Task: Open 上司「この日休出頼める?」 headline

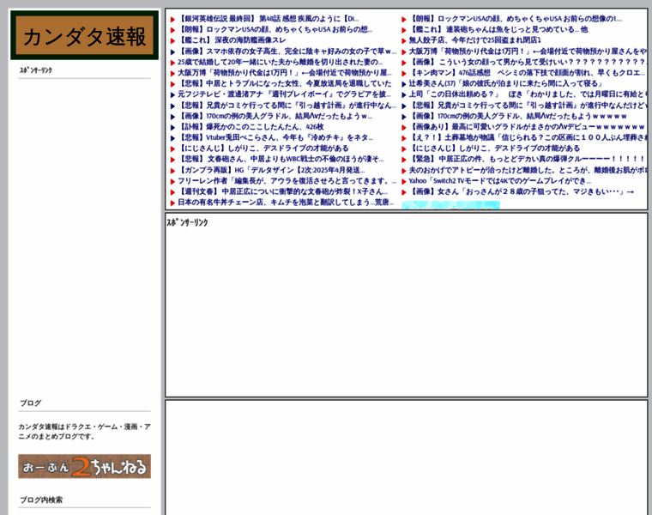Action: [528, 94]
